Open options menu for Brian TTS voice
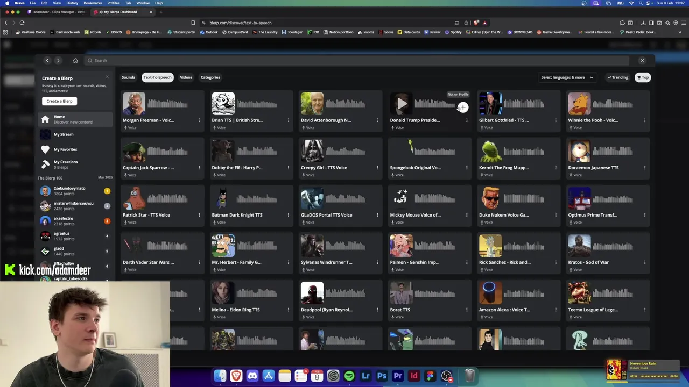This screenshot has width=689, height=387. [x=288, y=120]
